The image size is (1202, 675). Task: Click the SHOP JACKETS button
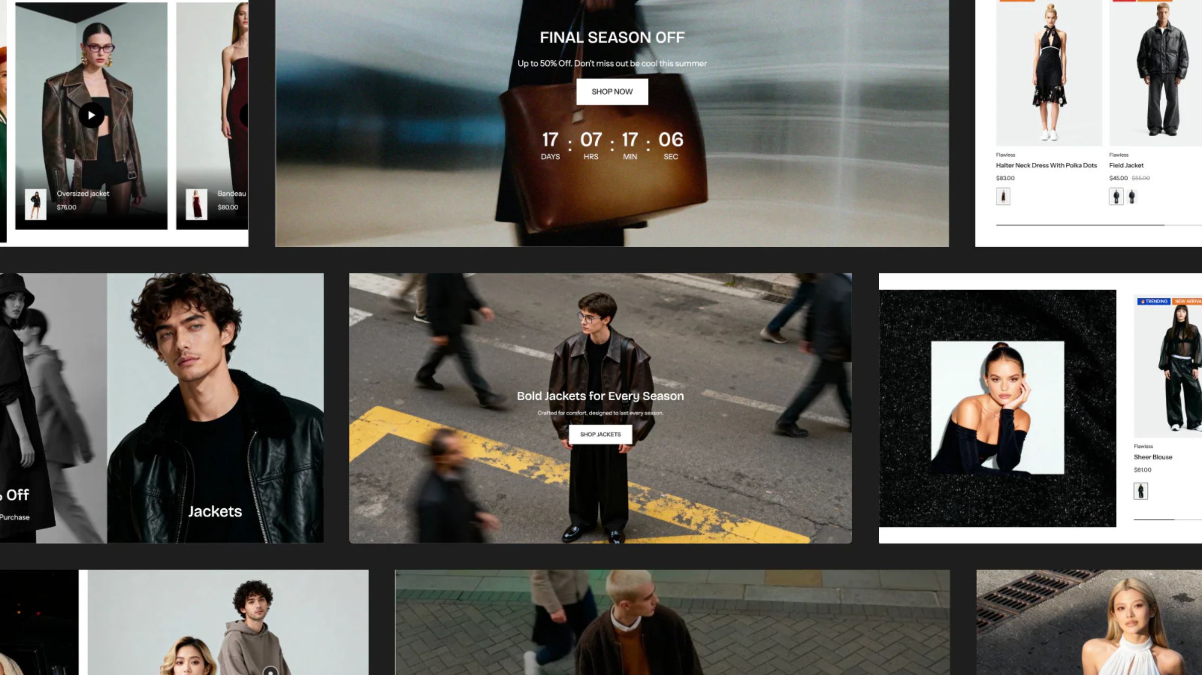coord(600,434)
